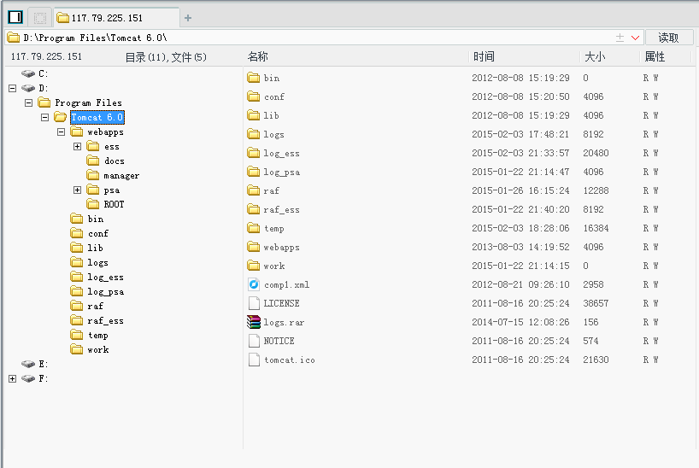Click the webapps folder icon in file list
The height and width of the screenshot is (468, 699).
click(x=254, y=247)
